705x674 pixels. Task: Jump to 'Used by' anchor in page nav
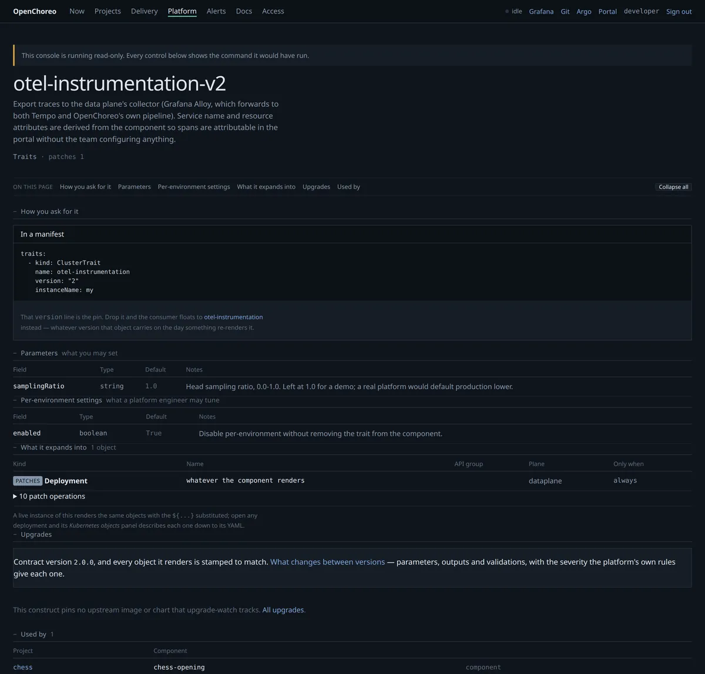[348, 187]
